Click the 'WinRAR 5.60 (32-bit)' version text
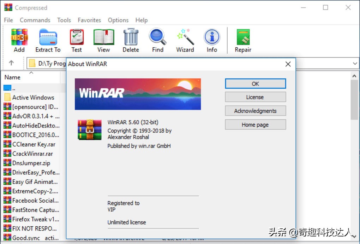Viewport: 360px width, 244px height. pos(133,122)
